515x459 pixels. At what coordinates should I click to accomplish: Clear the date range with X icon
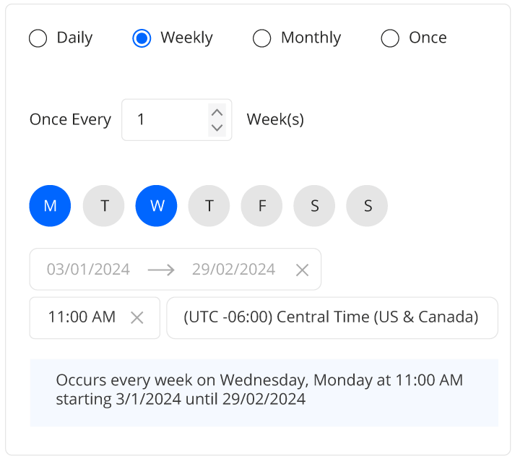(x=303, y=270)
